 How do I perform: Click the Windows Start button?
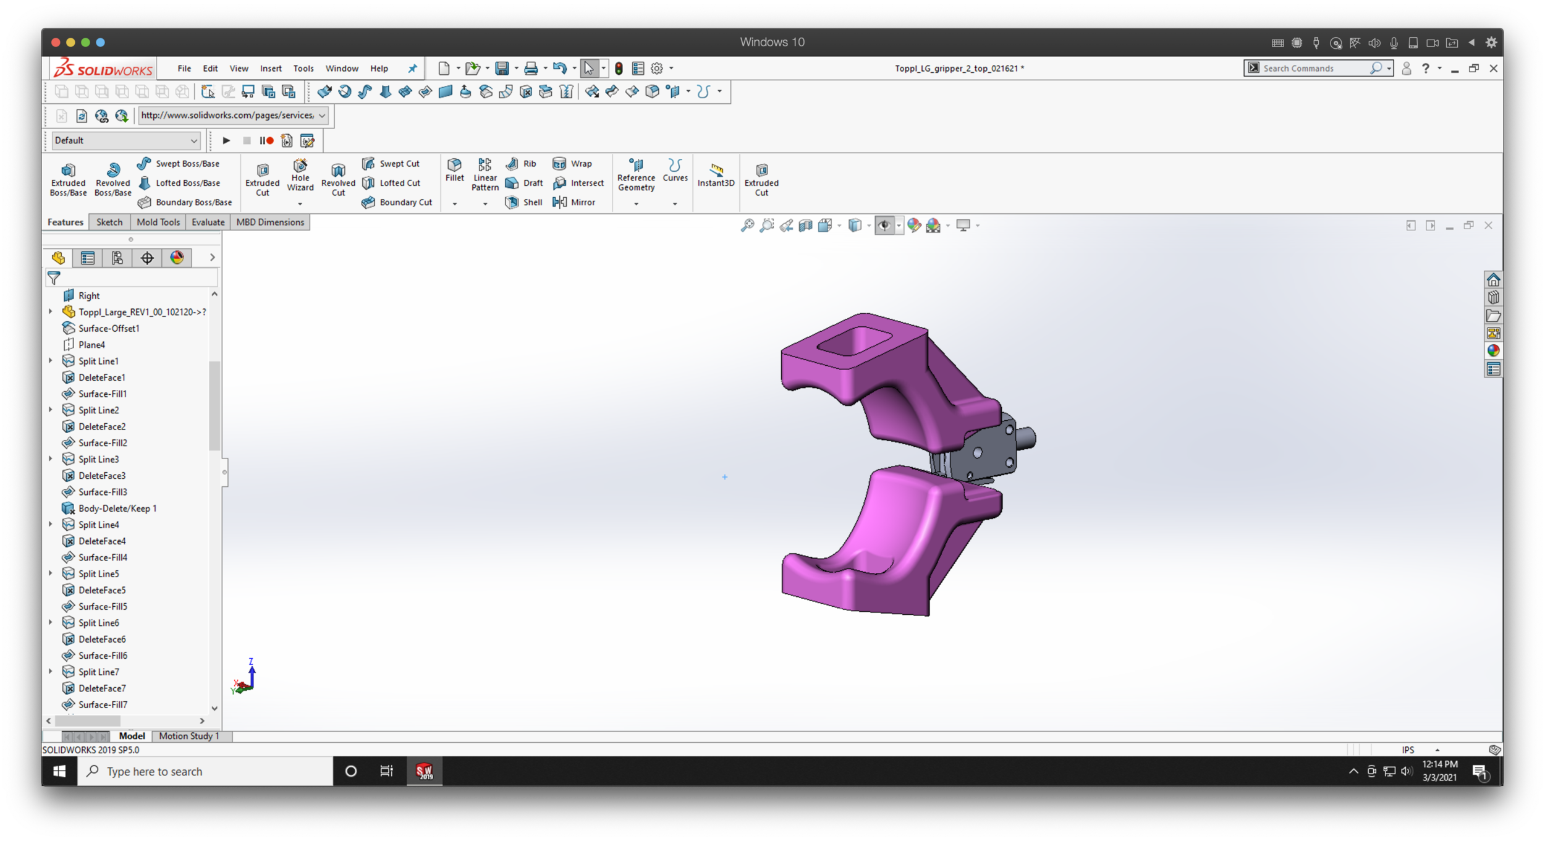pyautogui.click(x=59, y=771)
